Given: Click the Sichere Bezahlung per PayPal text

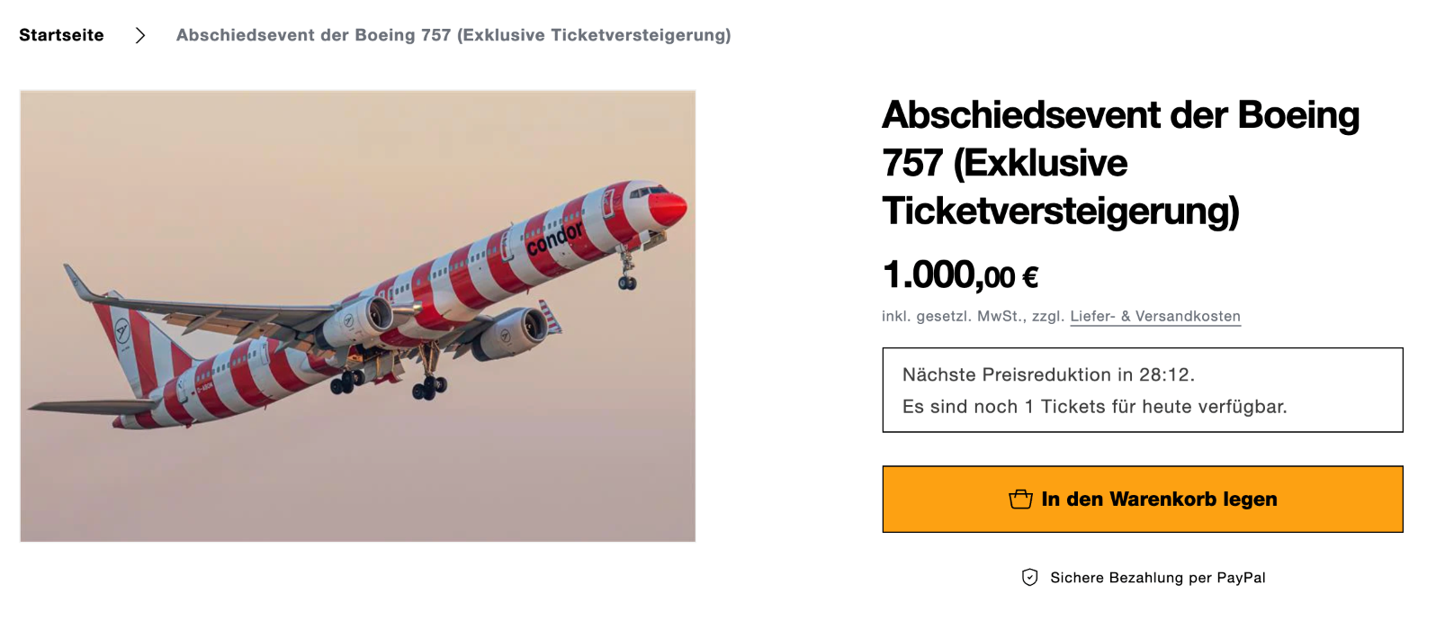Looking at the screenshot, I should [x=1158, y=578].
